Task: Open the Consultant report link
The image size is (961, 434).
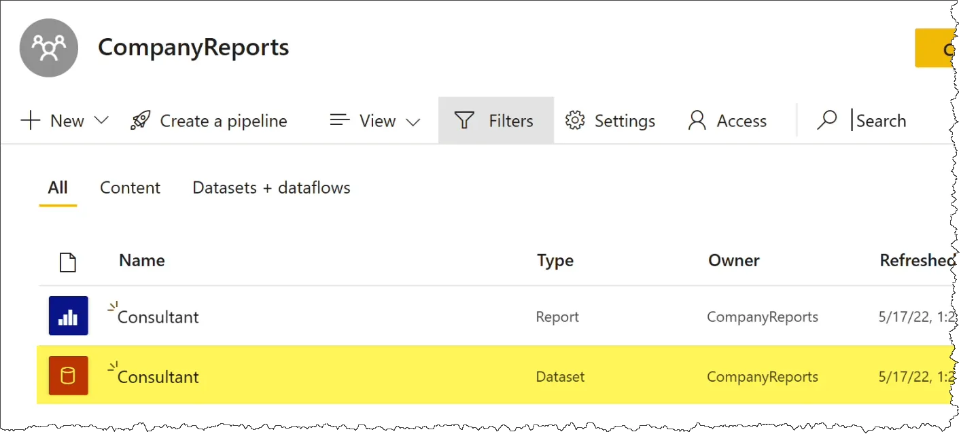Action: pyautogui.click(x=158, y=317)
